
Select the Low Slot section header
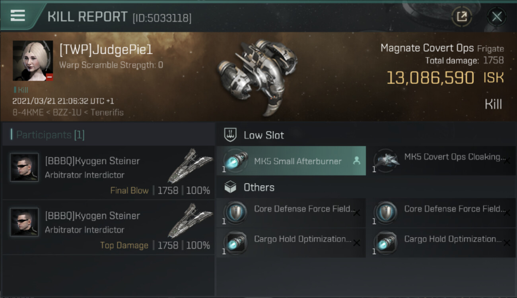[x=263, y=135]
